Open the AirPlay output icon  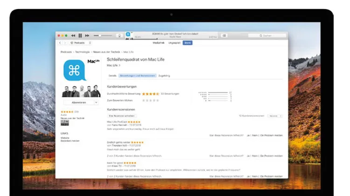(x=119, y=36)
